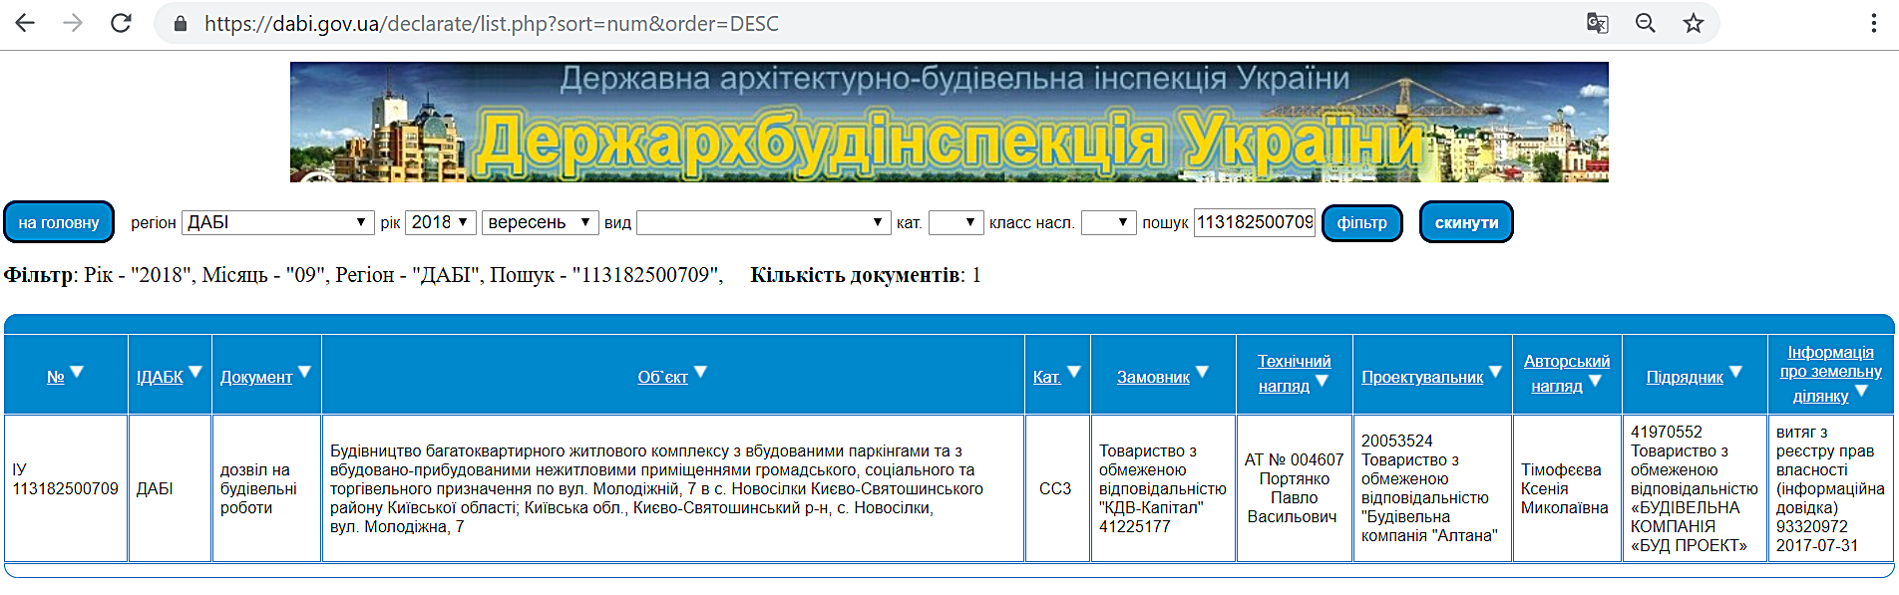
Task: Select the object description about Новосілки complex
Action: click(x=673, y=488)
